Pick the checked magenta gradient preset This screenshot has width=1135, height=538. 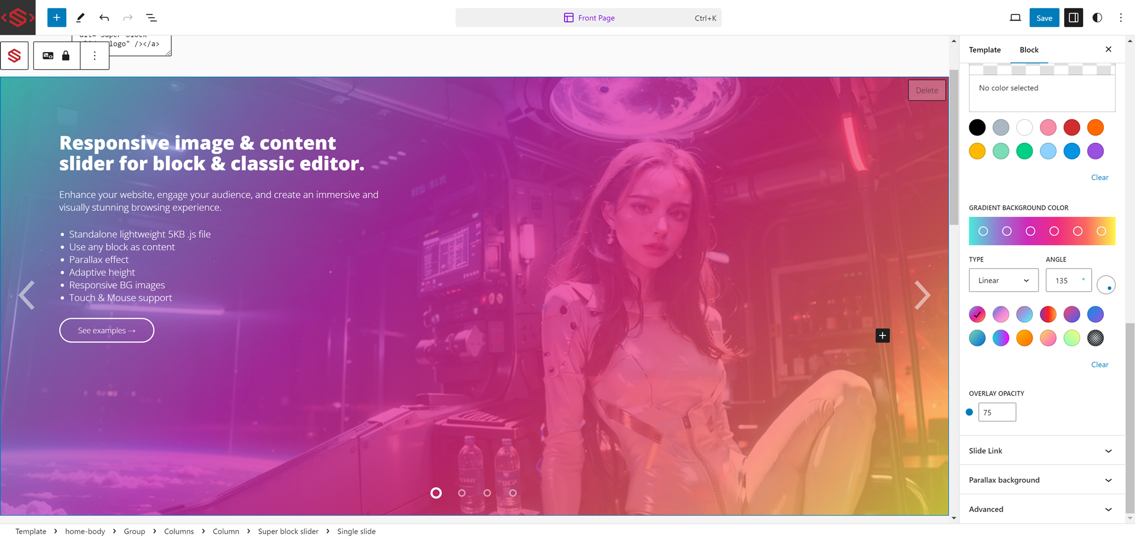977,314
